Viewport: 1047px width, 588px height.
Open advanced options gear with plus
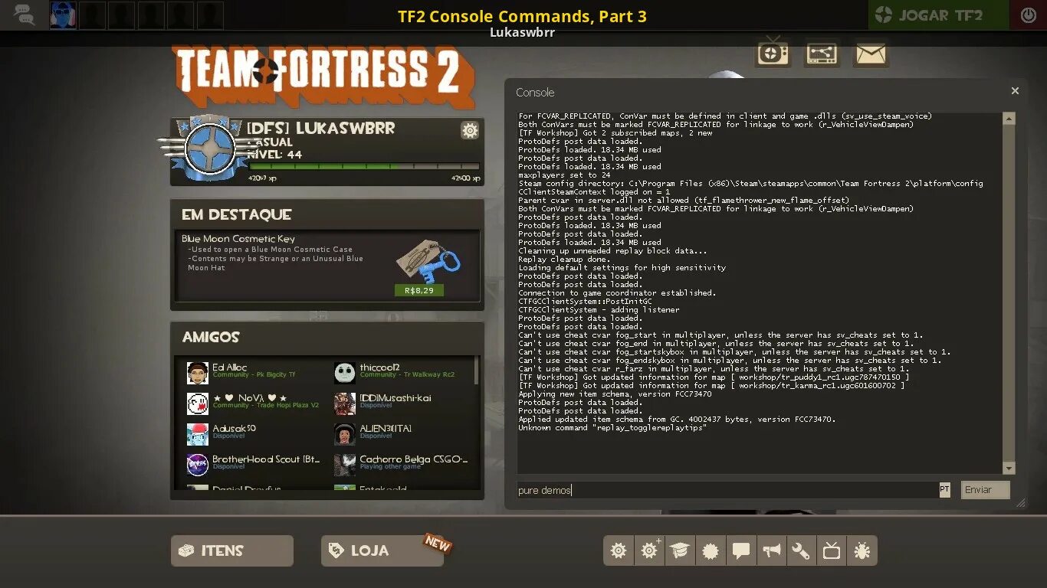[x=649, y=550]
